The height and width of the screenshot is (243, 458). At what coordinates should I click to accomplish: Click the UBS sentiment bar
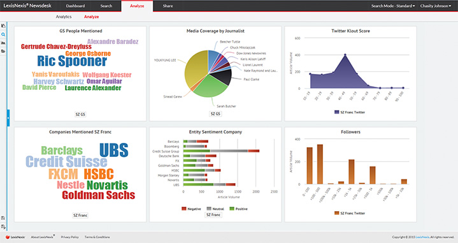tap(209, 184)
